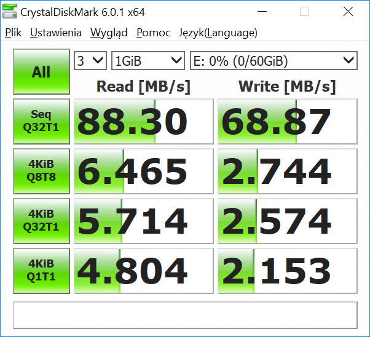This screenshot has height=337, width=370.
Task: Expand the 1GiB test size dropdown
Action: (148, 60)
